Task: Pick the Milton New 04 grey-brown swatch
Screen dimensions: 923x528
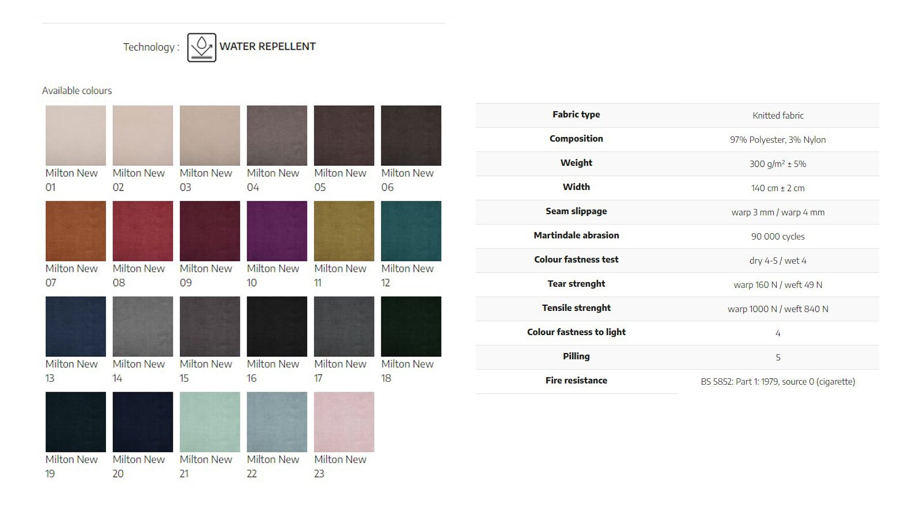Action: click(277, 135)
